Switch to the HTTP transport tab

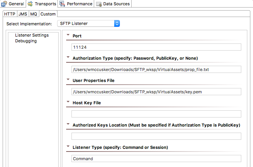(x=10, y=14)
